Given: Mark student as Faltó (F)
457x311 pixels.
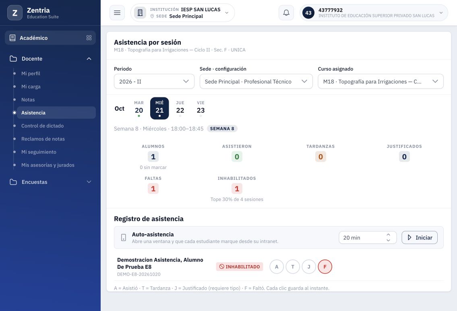Looking at the screenshot, I should (325, 267).
